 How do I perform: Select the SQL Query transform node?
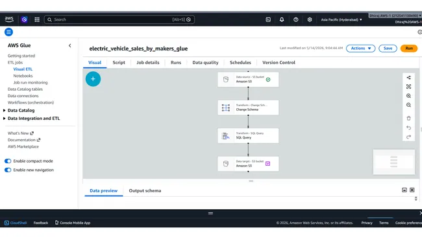[248, 135]
